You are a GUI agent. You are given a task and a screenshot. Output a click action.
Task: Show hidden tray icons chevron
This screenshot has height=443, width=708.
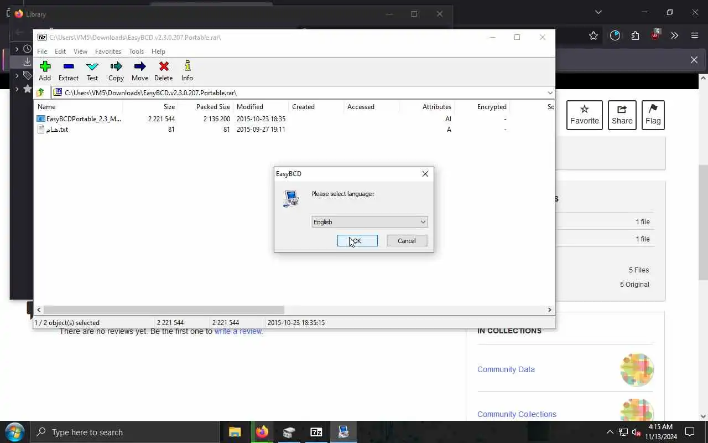coord(610,432)
